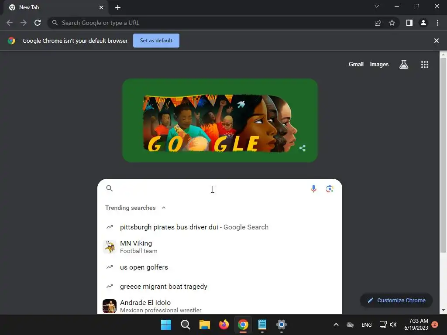Open the tab search chevron

(377, 6)
